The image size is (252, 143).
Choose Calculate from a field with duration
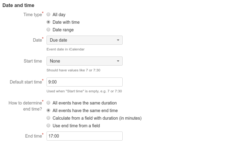click(x=48, y=118)
